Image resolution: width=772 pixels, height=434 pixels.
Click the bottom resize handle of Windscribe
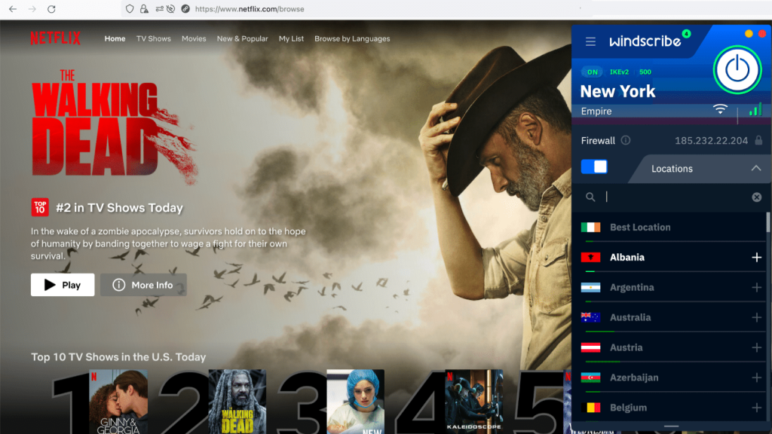tap(671, 426)
